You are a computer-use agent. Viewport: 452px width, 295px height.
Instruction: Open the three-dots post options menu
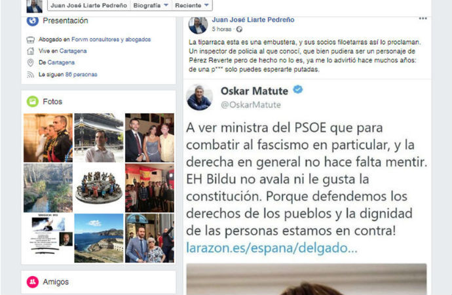point(423,18)
